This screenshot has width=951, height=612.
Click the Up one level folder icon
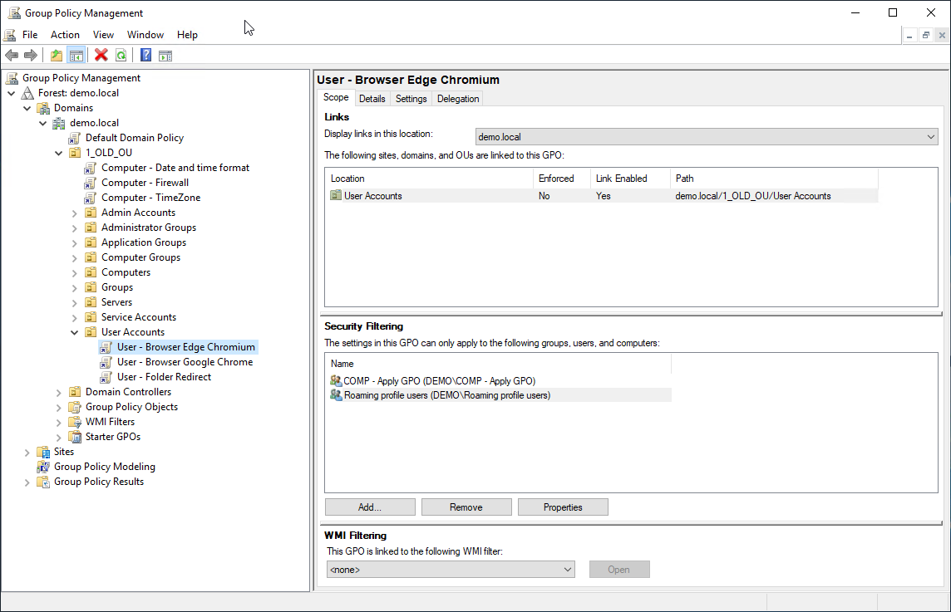(56, 56)
